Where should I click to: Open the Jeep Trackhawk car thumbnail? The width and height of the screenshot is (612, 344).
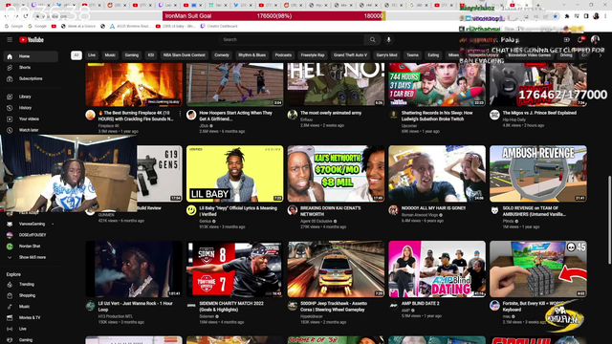click(x=336, y=269)
